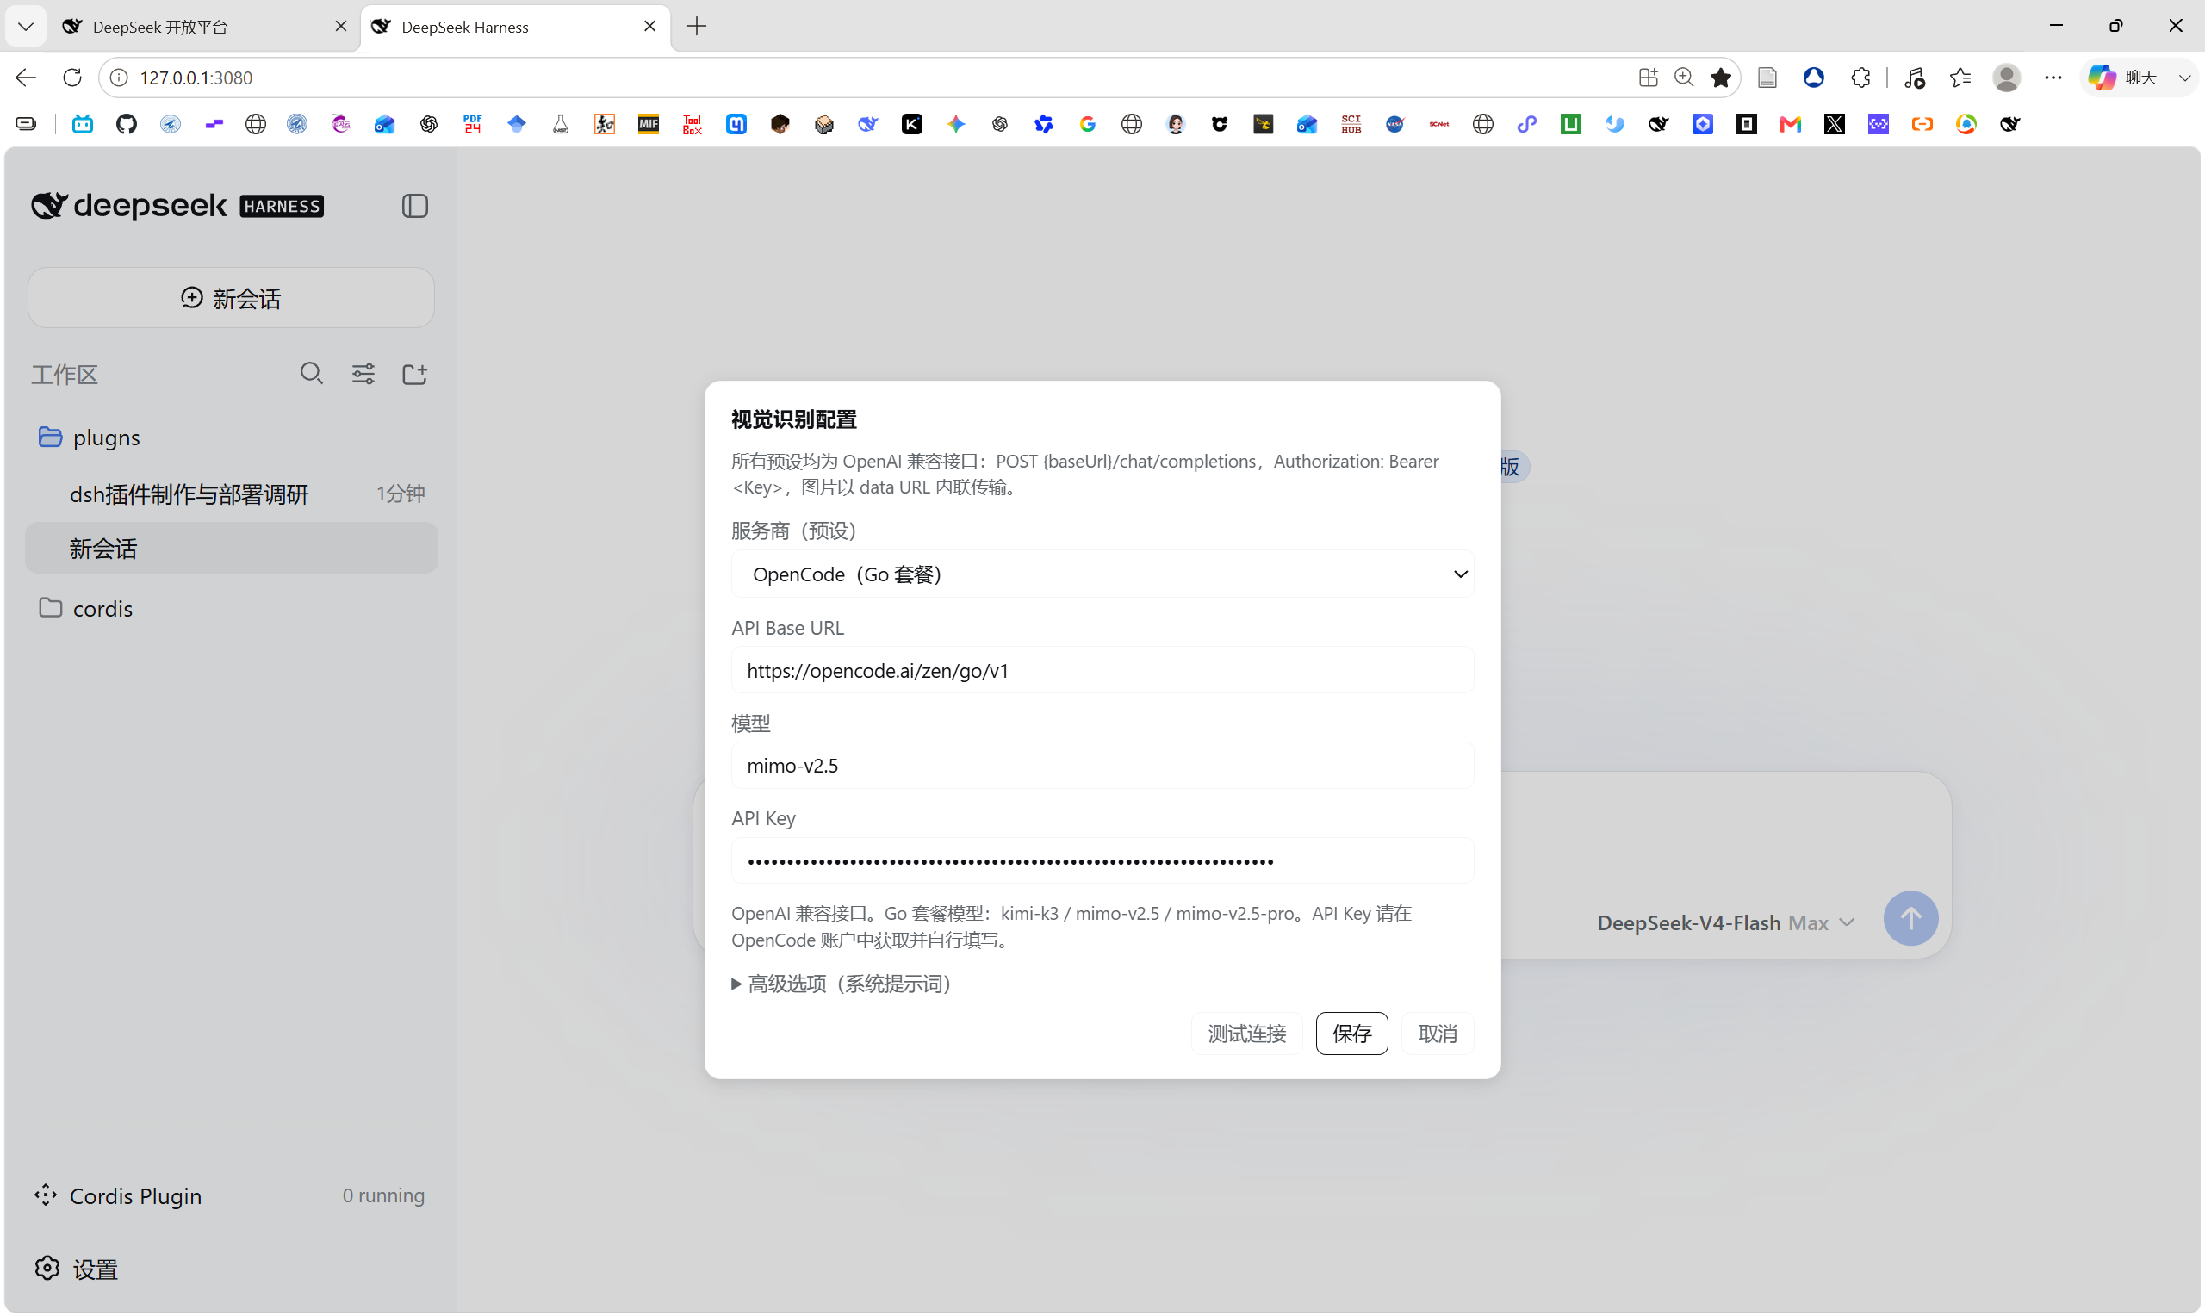Open the Bilibili bookmark
Image resolution: width=2205 pixels, height=1316 pixels.
[83, 124]
